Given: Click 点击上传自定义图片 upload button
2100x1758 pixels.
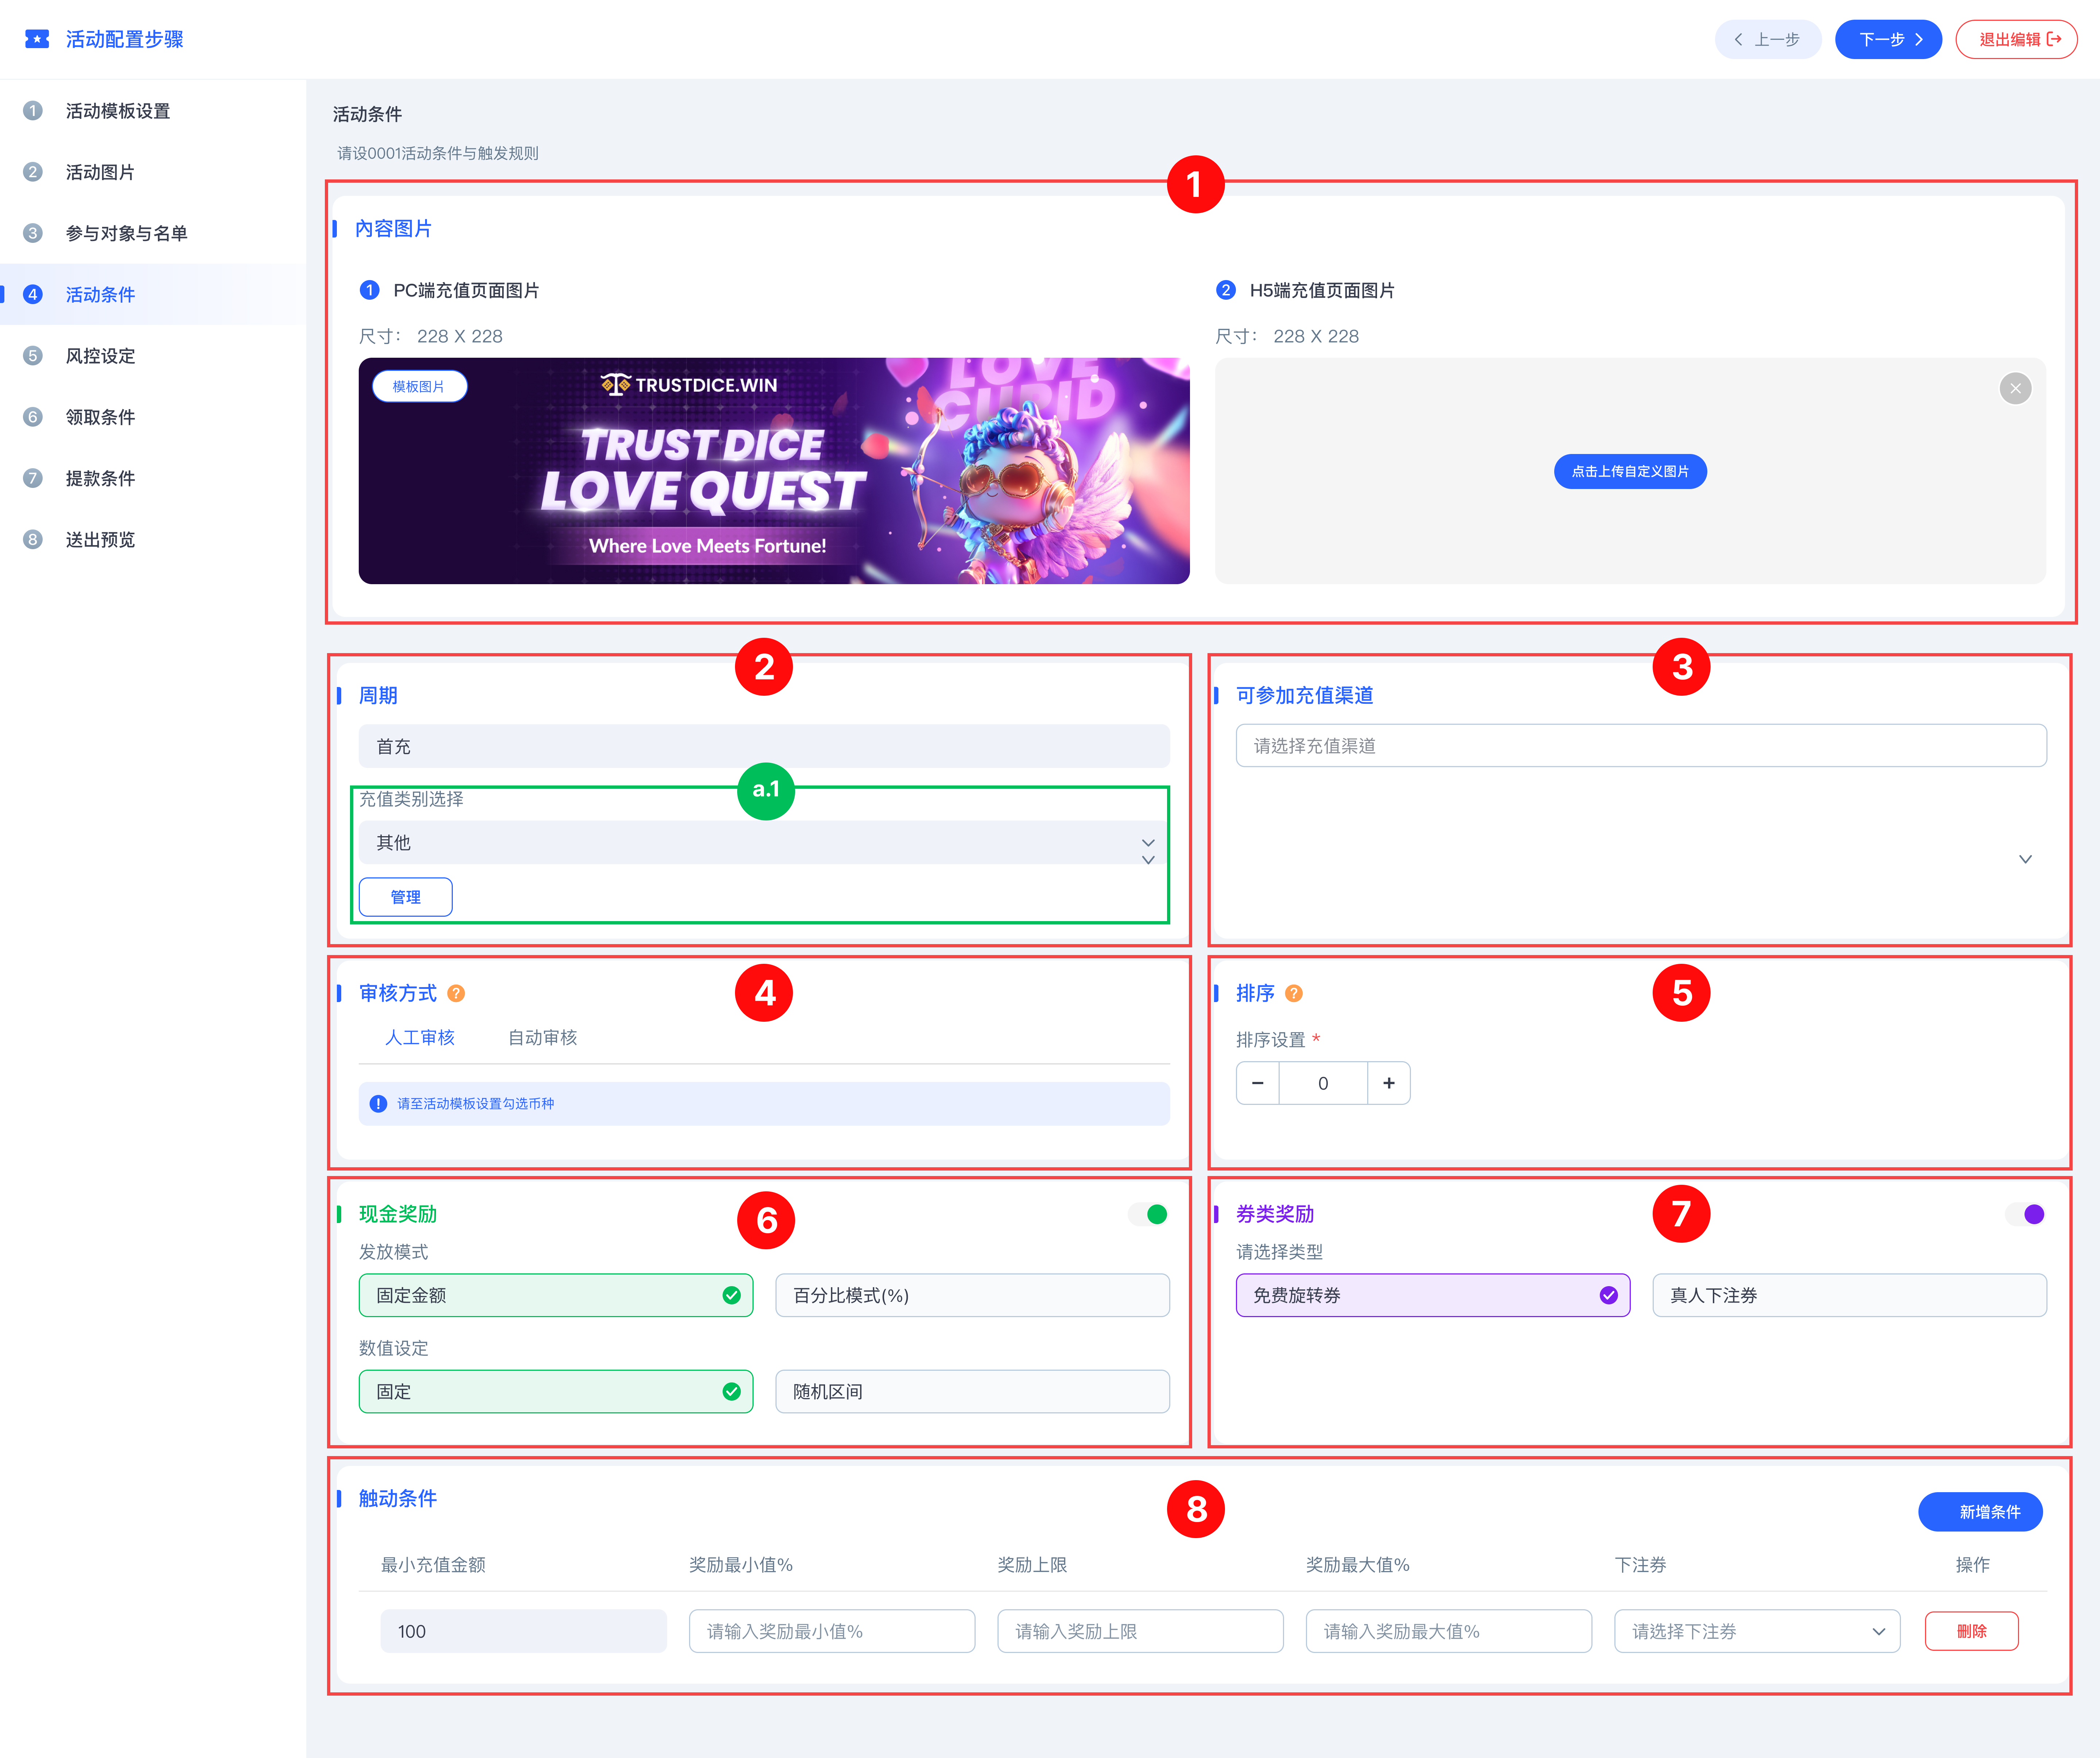Looking at the screenshot, I should coord(1630,471).
